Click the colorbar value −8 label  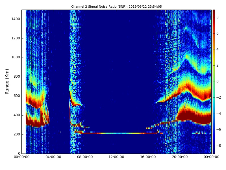(218, 146)
